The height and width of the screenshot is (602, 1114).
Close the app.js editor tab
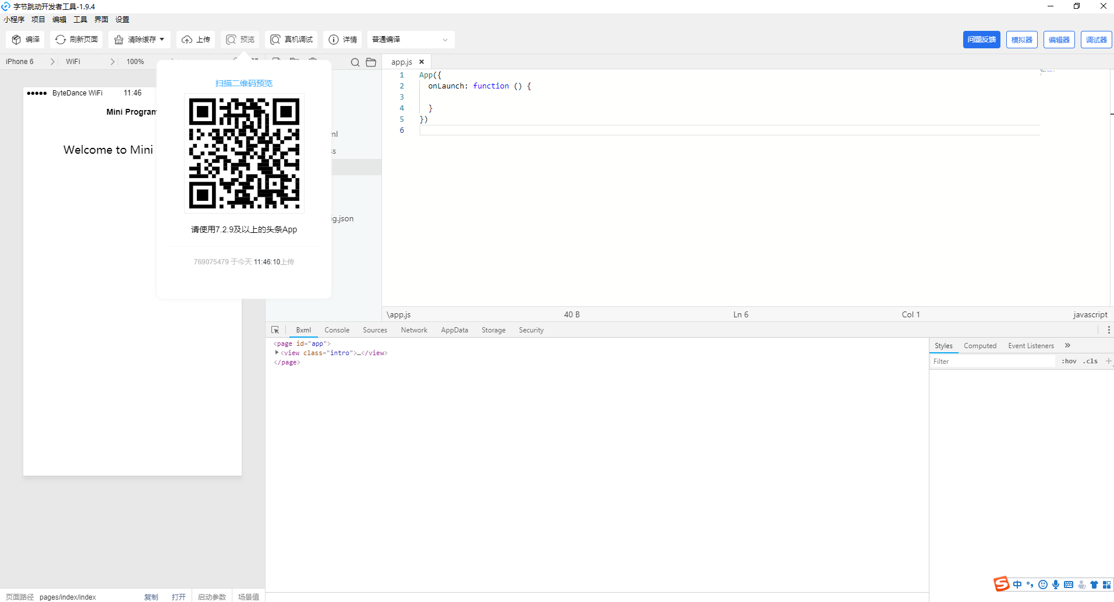(422, 62)
